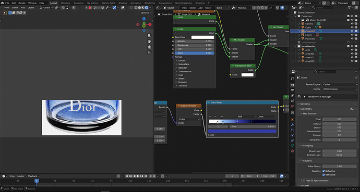Hide Camera with its eye icon in outliner
360x192 pixels.
click(x=352, y=23)
